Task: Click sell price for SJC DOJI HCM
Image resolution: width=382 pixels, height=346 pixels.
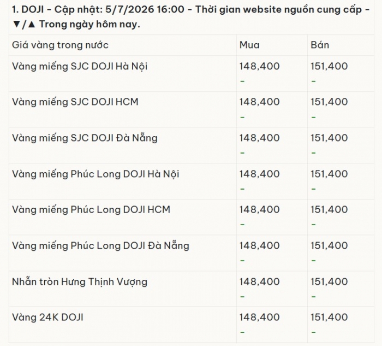Action: pyautogui.click(x=329, y=102)
